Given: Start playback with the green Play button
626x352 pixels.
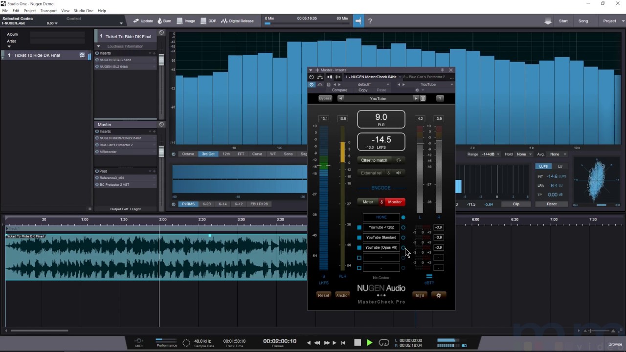Looking at the screenshot, I should click(370, 343).
